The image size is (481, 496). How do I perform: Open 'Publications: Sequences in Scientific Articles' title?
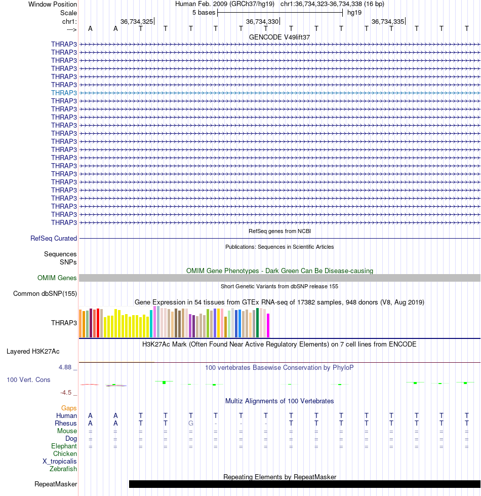[x=279, y=247]
